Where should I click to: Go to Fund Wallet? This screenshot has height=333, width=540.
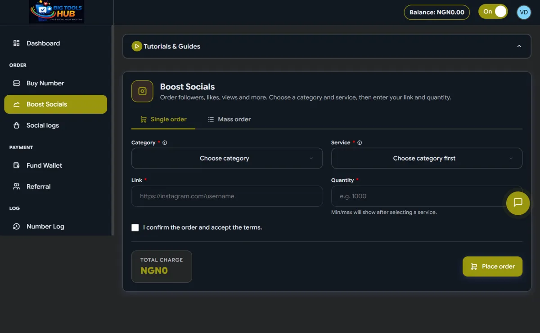pyautogui.click(x=56, y=165)
